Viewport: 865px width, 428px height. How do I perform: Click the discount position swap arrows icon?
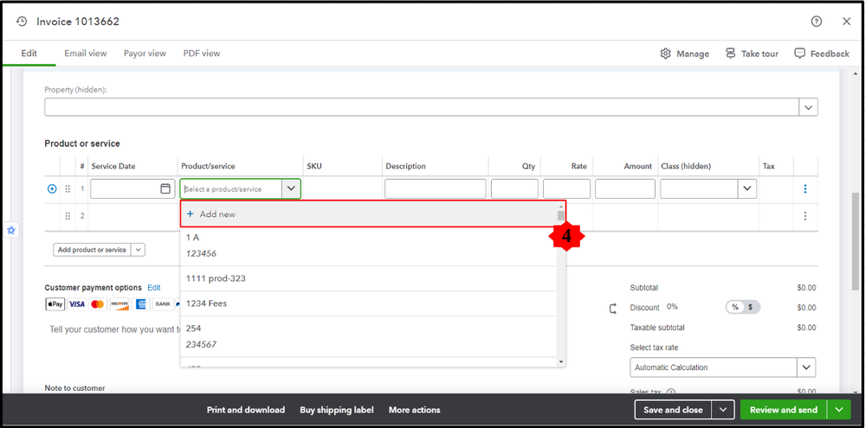click(613, 309)
